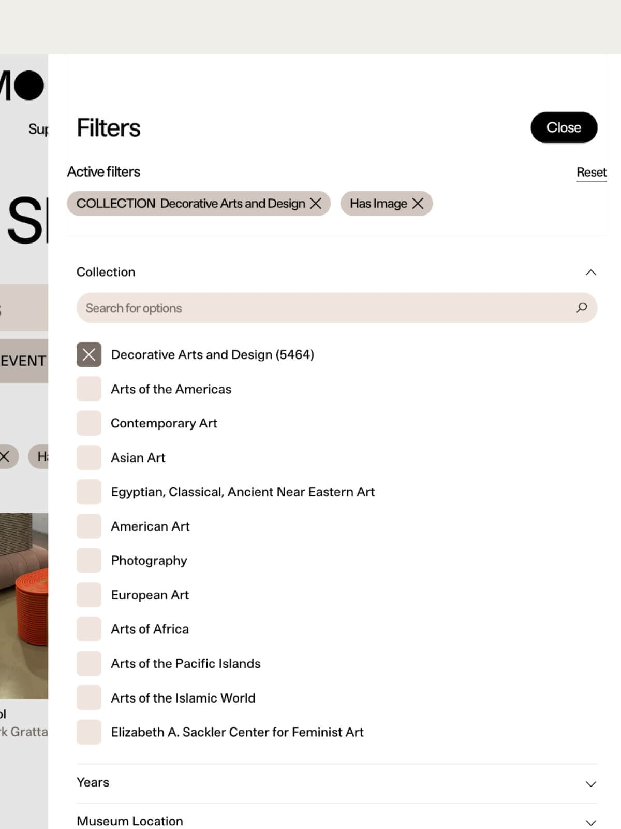Check the European Art option
This screenshot has width=621, height=829.
click(89, 595)
